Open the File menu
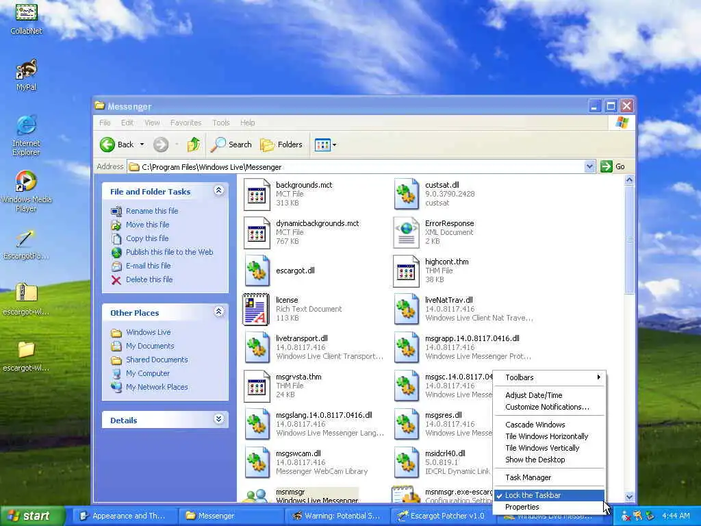The image size is (701, 526). tap(105, 123)
